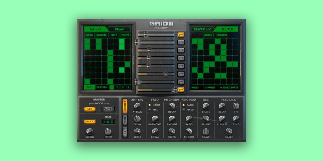Select the Ring Mod FIXED option
The image size is (323, 161).
[188, 110]
